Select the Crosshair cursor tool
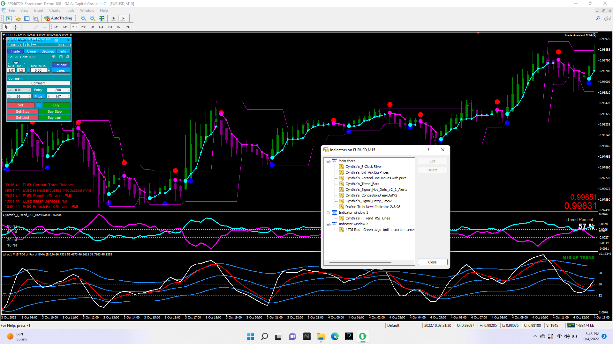613x344 pixels. [x=15, y=27]
